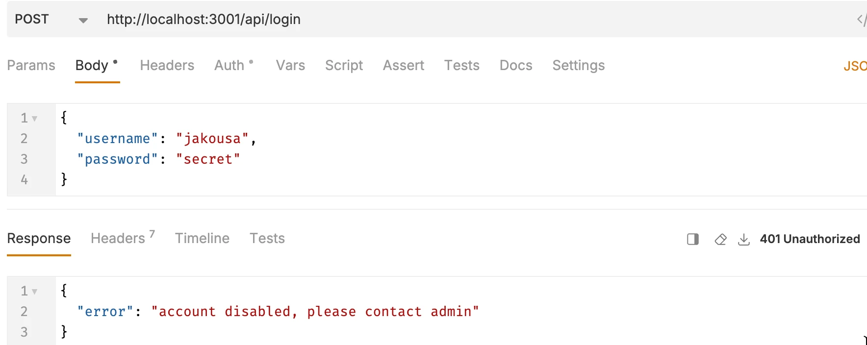The height and width of the screenshot is (345, 867).
Task: Open the generate code icon beside URL
Action: click(x=861, y=20)
